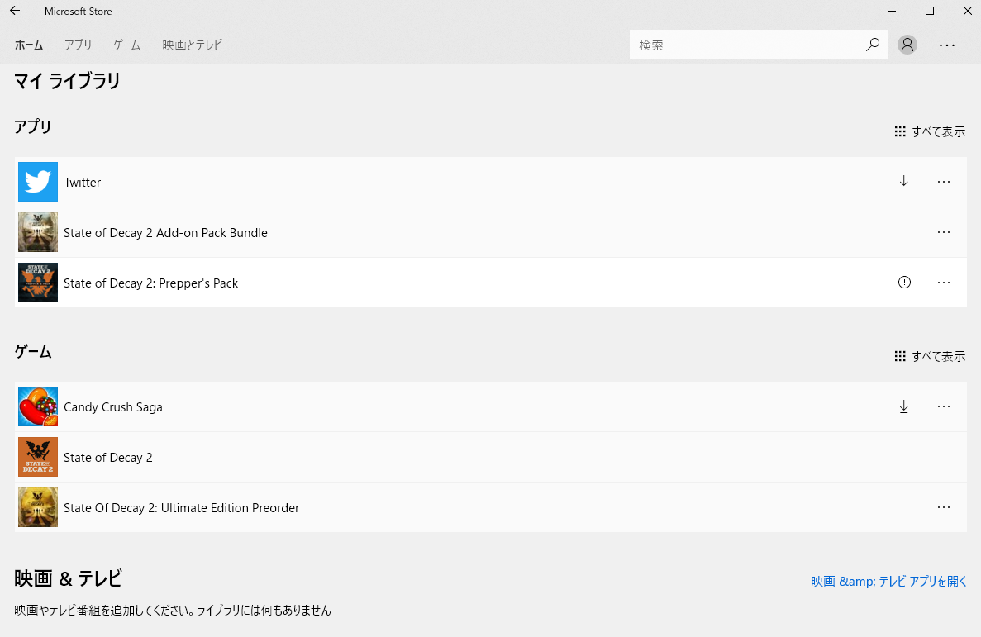The image size is (981, 637).
Task: Click the Prepper's Pack thumbnail image
Action: pos(38,283)
